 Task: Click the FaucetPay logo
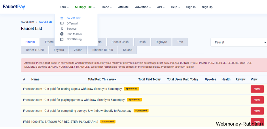14,7
